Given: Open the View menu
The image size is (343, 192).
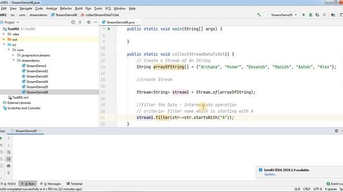Looking at the screenshot, I should point(13,9).
